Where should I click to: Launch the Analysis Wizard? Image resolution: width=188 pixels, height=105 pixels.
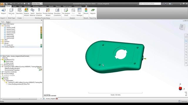click(26, 12)
